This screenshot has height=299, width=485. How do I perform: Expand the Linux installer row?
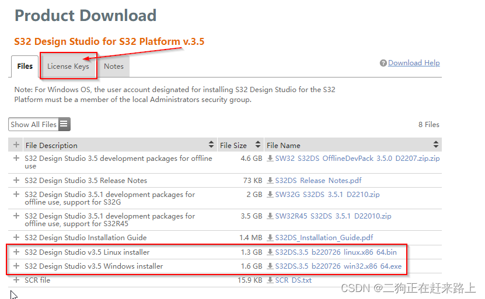(x=16, y=252)
